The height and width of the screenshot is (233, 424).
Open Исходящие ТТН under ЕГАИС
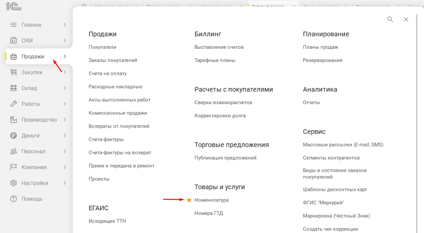[x=107, y=221]
